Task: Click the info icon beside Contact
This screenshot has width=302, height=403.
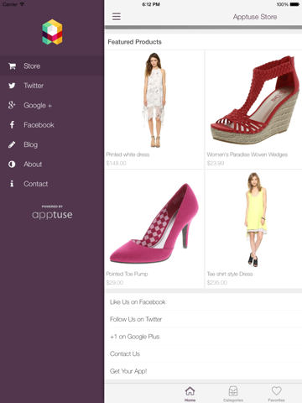Action: (12, 184)
